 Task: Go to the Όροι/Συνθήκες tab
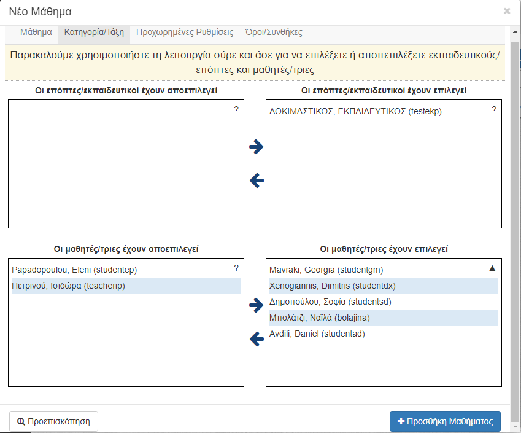pos(274,33)
